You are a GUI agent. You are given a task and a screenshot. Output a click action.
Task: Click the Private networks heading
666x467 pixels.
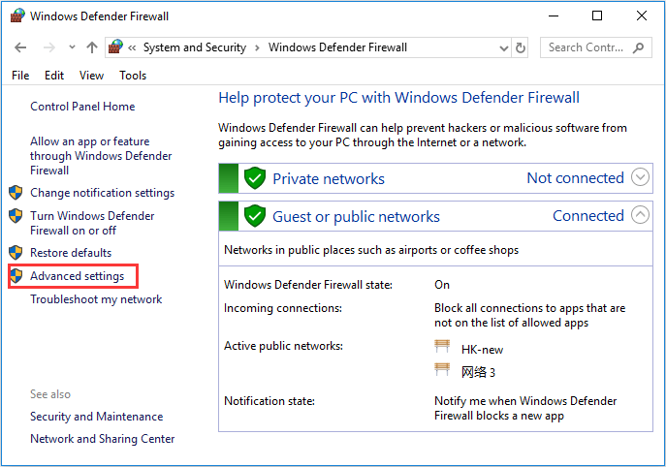(329, 178)
